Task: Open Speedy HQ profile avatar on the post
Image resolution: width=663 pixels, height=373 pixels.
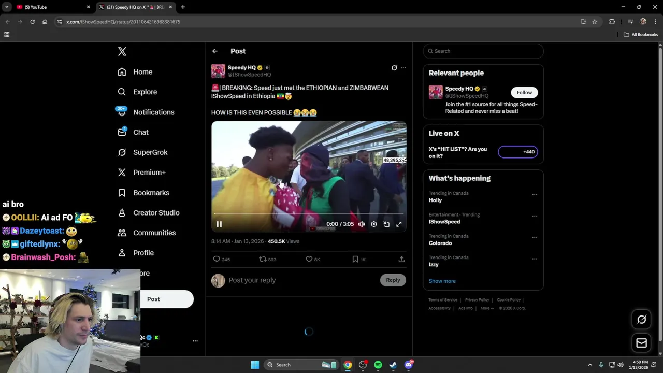Action: (218, 71)
